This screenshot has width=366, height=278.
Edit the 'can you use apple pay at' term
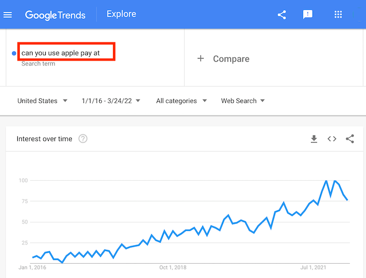[66, 51]
